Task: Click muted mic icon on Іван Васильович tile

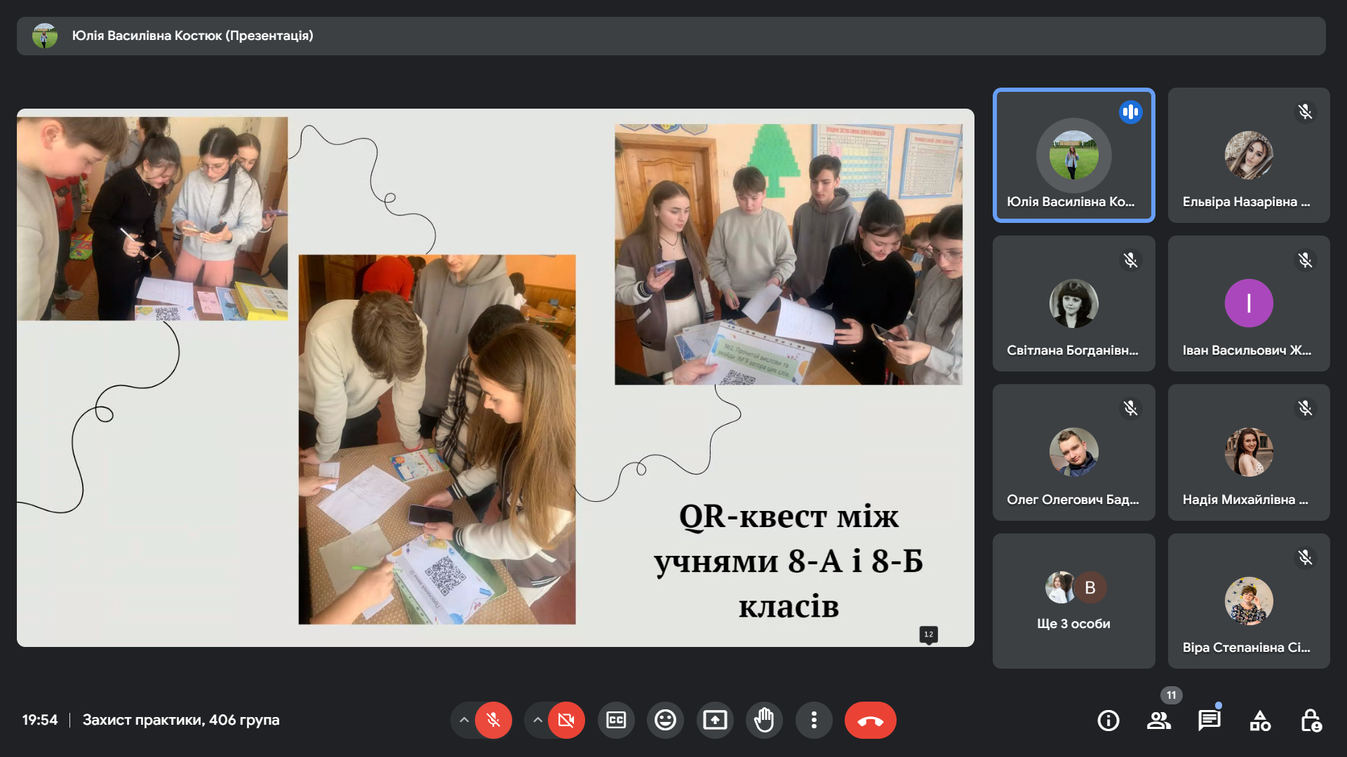Action: pos(1305,260)
